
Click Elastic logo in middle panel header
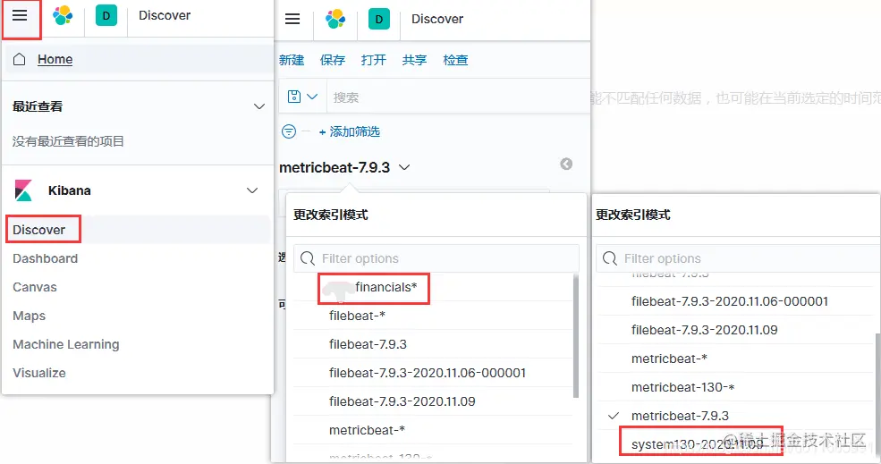click(335, 19)
